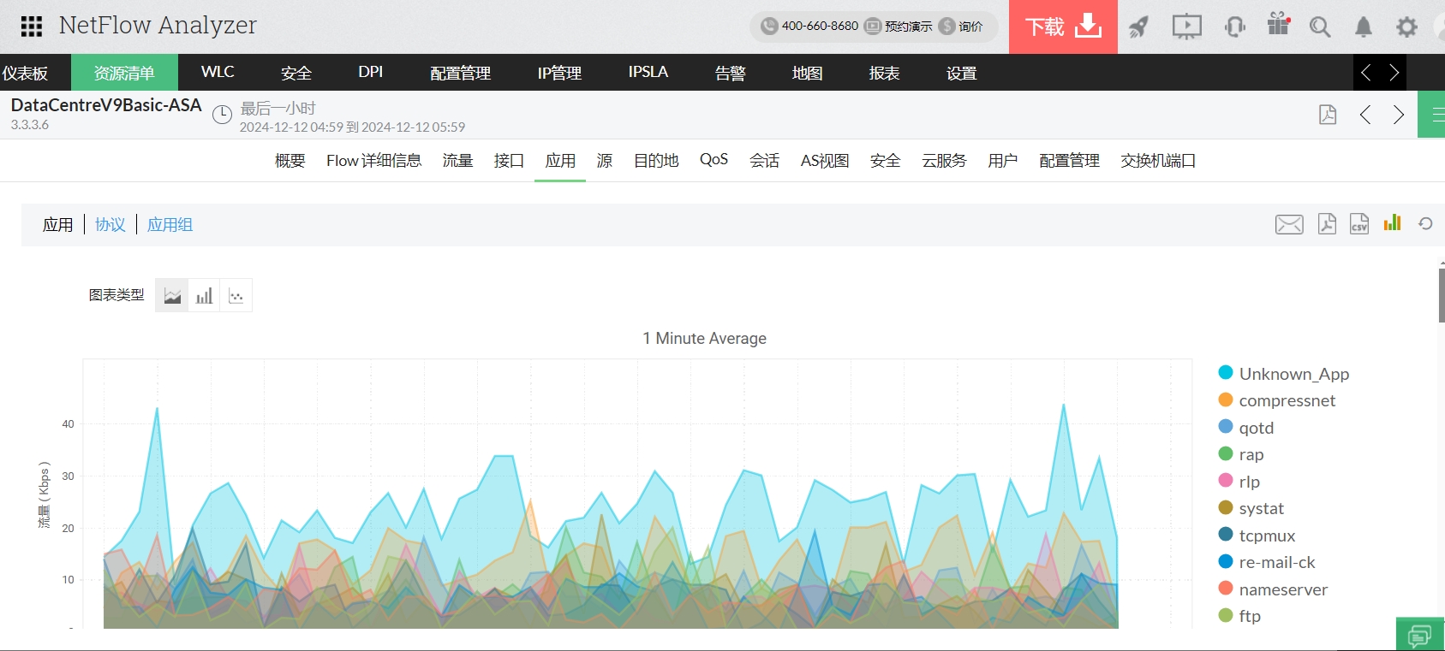
Task: Expand the green side panel menu
Action: (x=1433, y=115)
